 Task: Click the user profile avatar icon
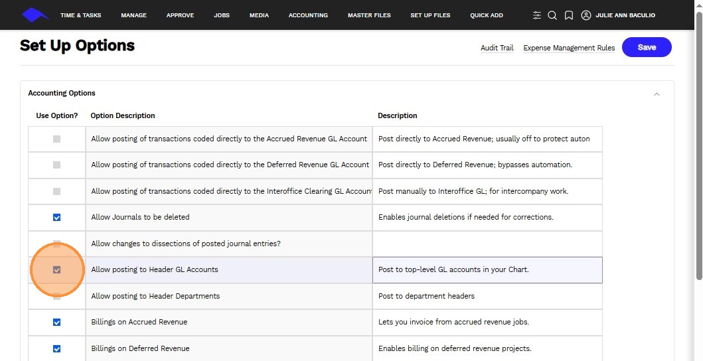[586, 15]
